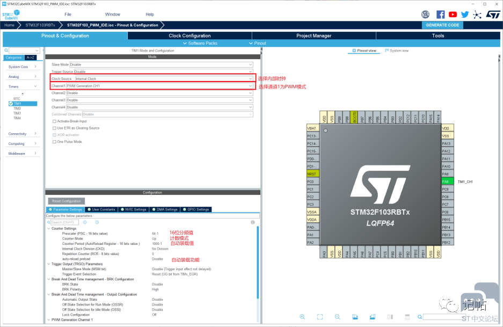Screen dimensions: 503x327
Task: Open the ST anniversary badge icon
Action: coord(425,14)
